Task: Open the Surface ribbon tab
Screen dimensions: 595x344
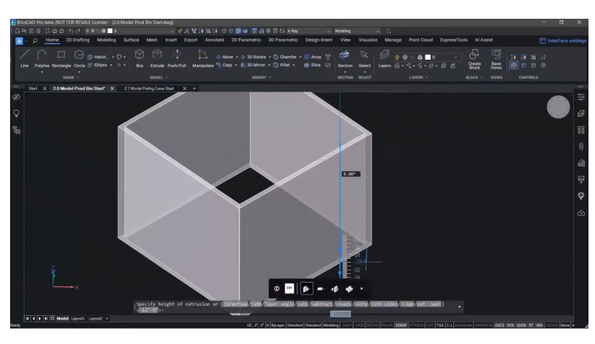Action: click(x=131, y=40)
